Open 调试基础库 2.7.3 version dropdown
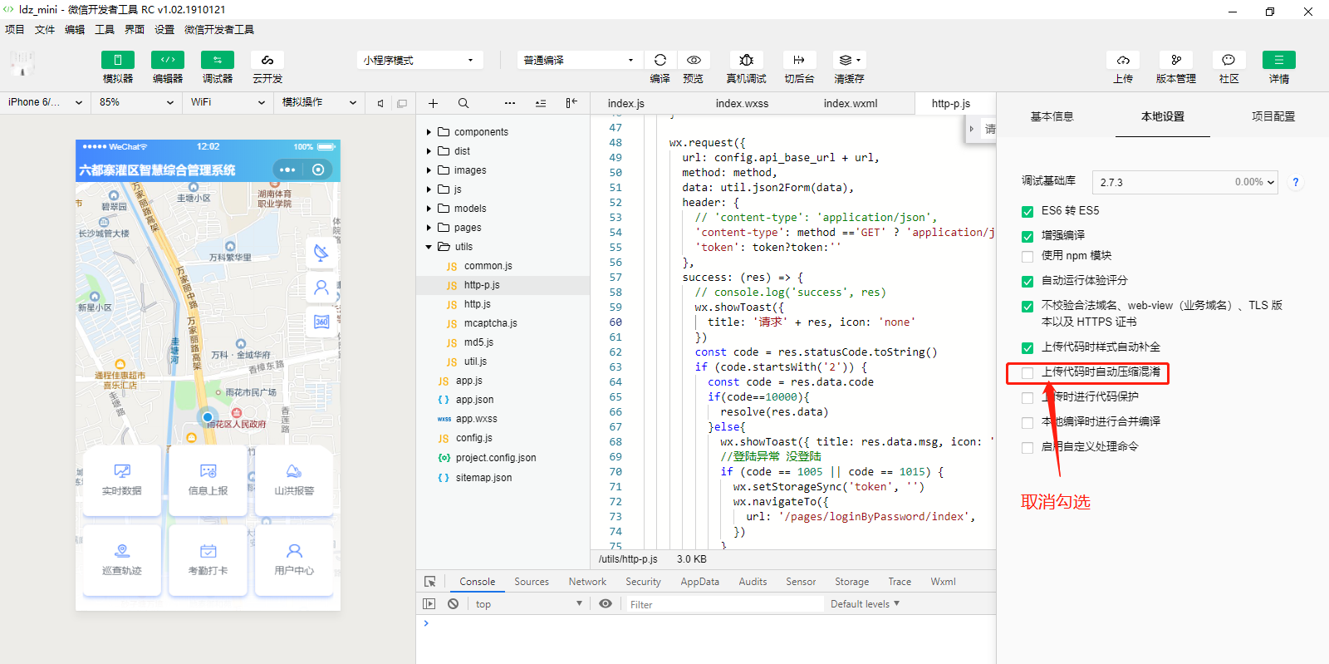1329x664 pixels. coord(1185,182)
